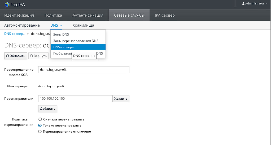Open the Идентификация tab

click(19, 15)
